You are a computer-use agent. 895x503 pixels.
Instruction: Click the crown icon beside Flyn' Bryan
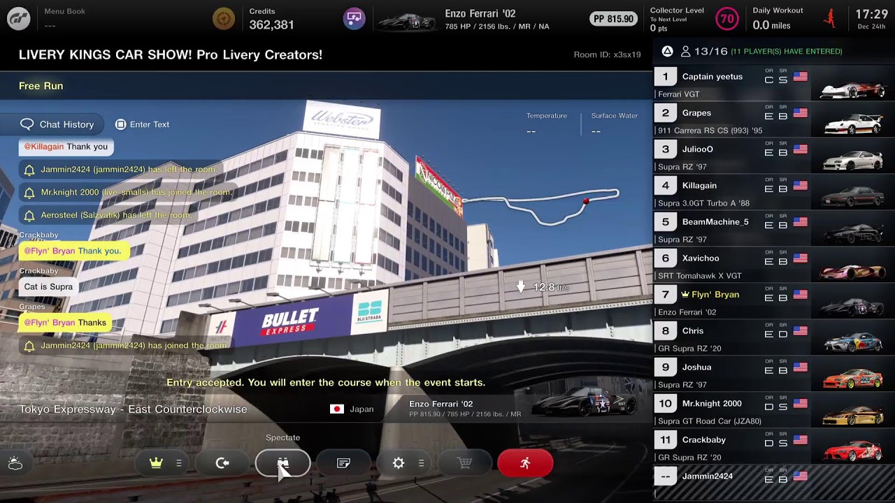685,295
